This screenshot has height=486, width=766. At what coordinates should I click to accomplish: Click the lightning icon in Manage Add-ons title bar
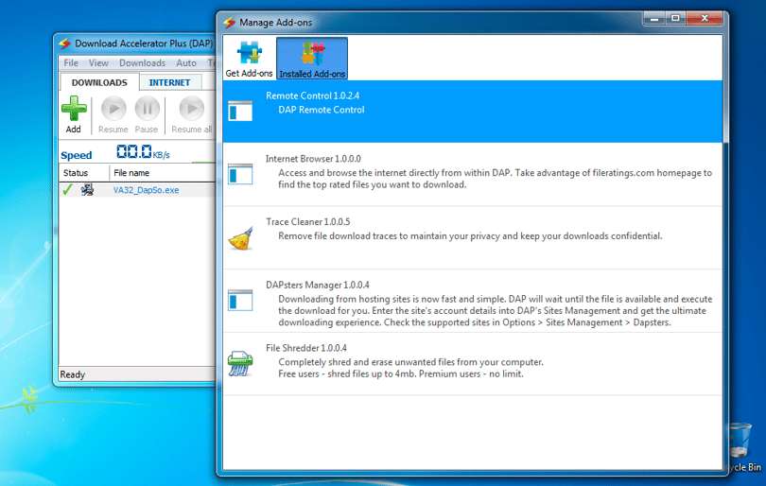pyautogui.click(x=229, y=23)
